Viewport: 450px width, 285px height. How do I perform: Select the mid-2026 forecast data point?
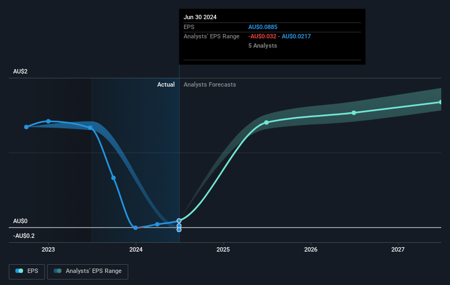pos(354,113)
